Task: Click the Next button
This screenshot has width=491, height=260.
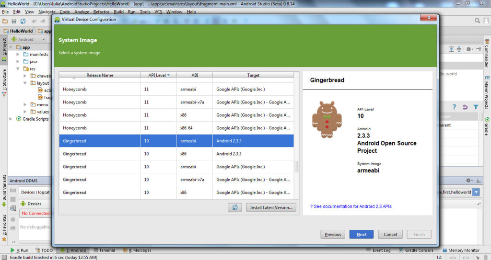Action: click(x=362, y=234)
